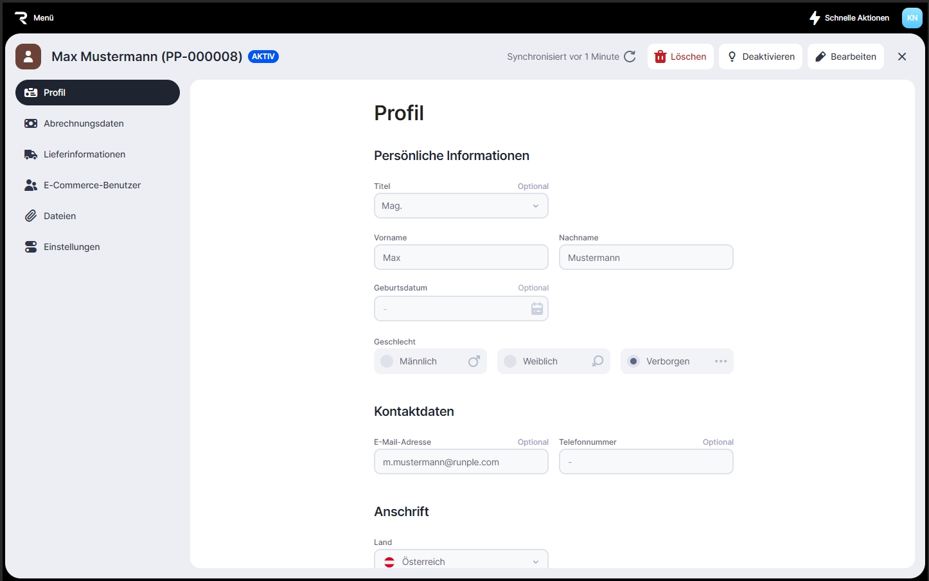Click the sync refresh icon
The width and height of the screenshot is (929, 581).
coord(630,57)
